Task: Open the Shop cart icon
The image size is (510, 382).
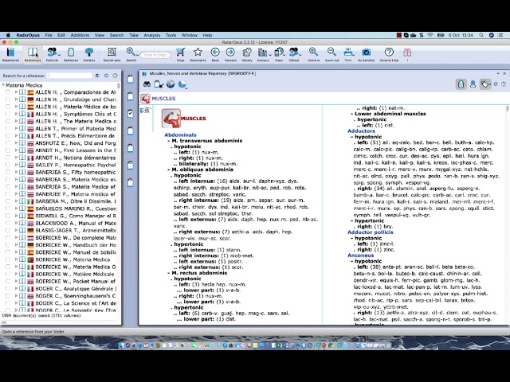Action: pos(181,54)
